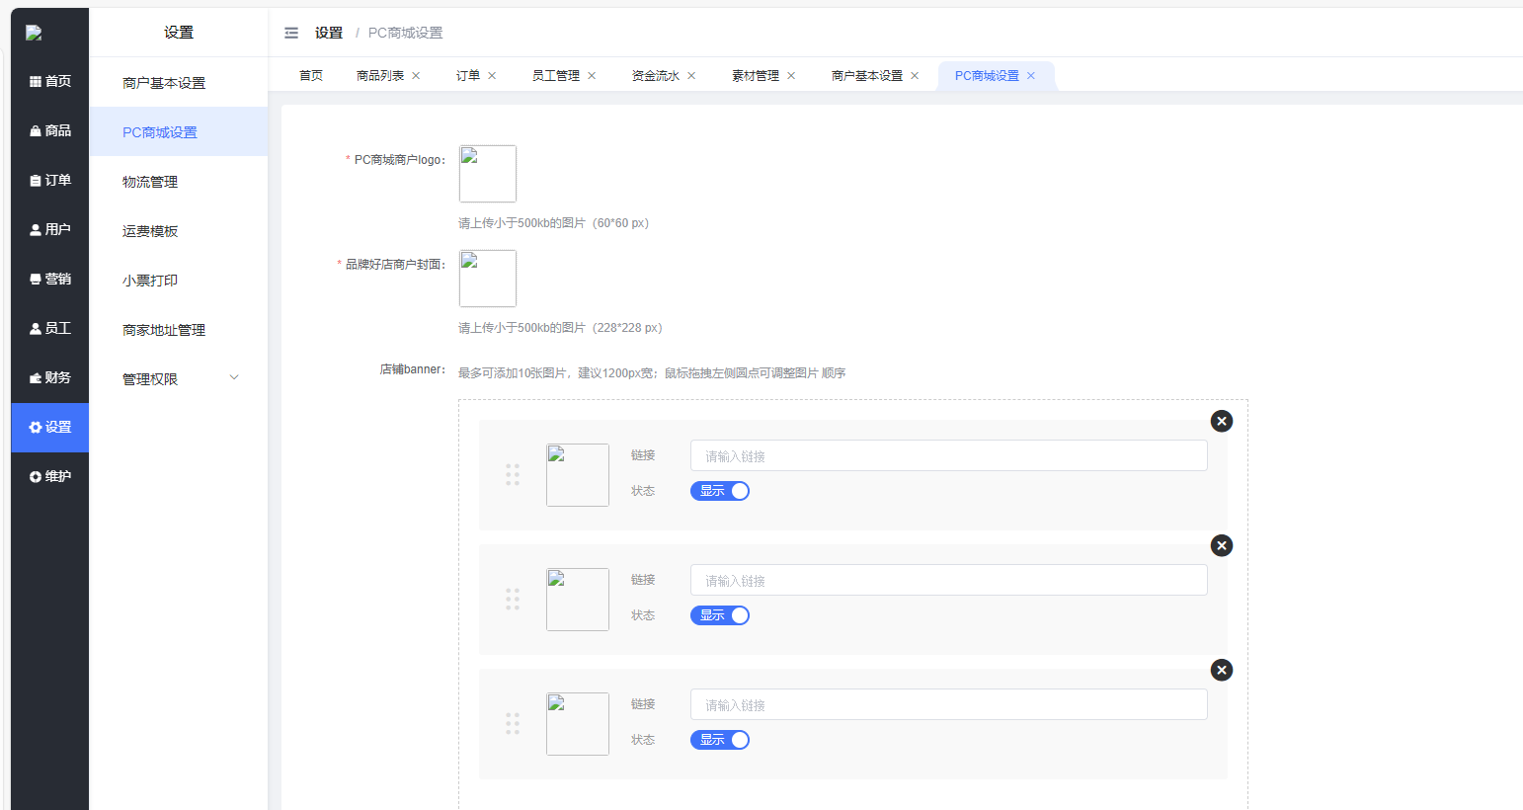Open 设置 section in dark sidebar

click(x=50, y=428)
